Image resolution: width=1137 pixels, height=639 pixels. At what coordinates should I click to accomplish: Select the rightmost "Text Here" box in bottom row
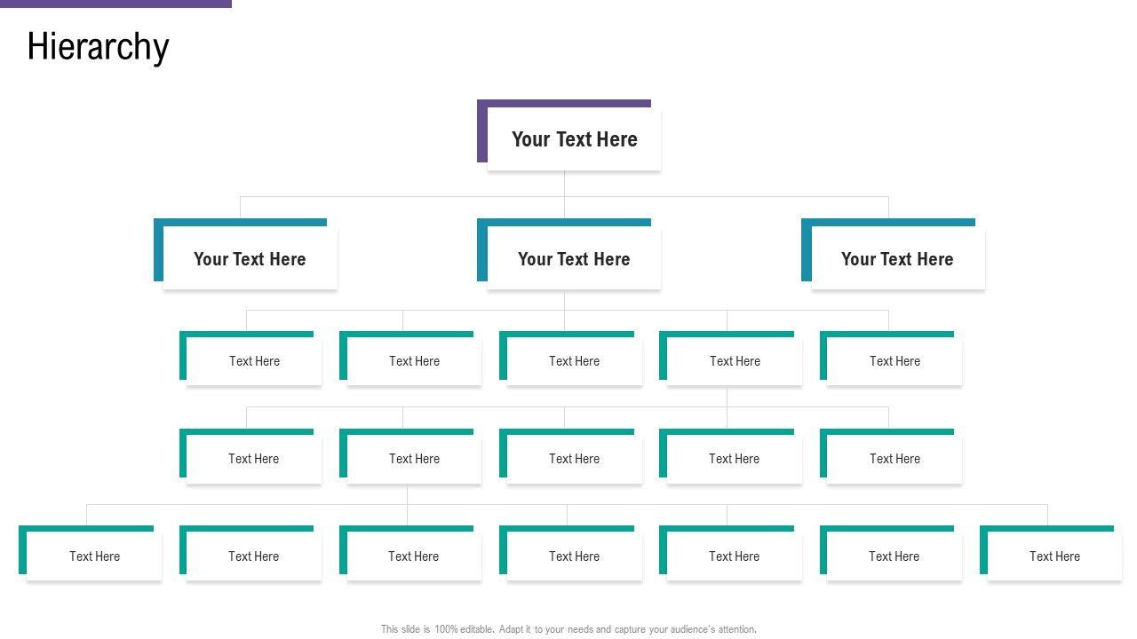pyautogui.click(x=1054, y=556)
